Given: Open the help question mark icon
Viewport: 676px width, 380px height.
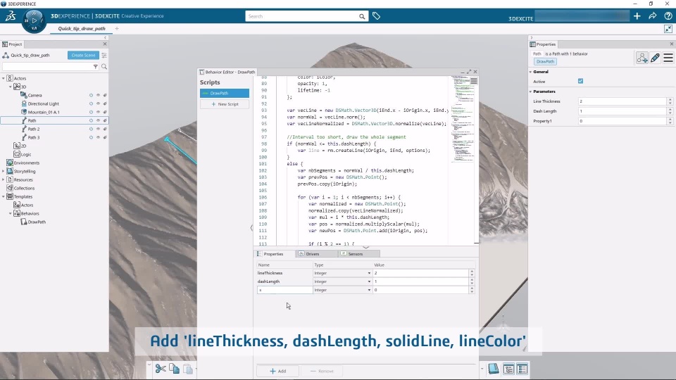Looking at the screenshot, I should [x=668, y=16].
